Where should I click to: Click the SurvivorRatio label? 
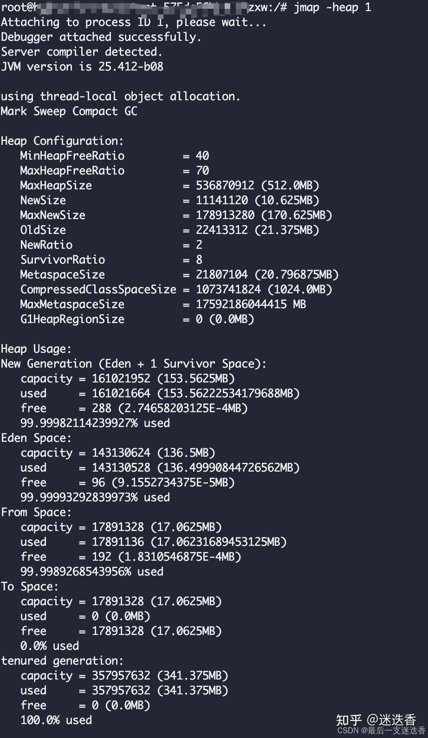(x=63, y=260)
